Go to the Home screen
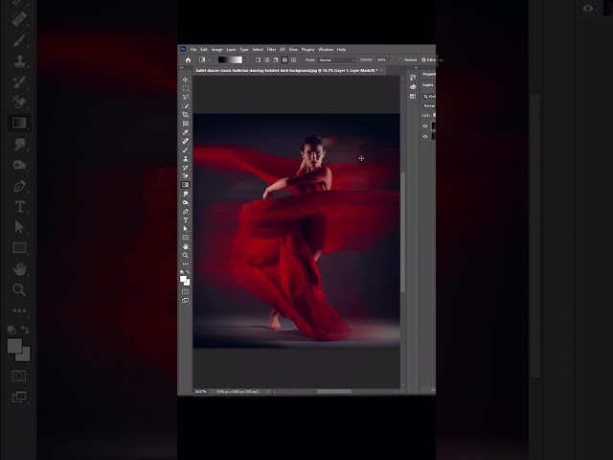Image resolution: width=613 pixels, height=460 pixels. (x=188, y=59)
